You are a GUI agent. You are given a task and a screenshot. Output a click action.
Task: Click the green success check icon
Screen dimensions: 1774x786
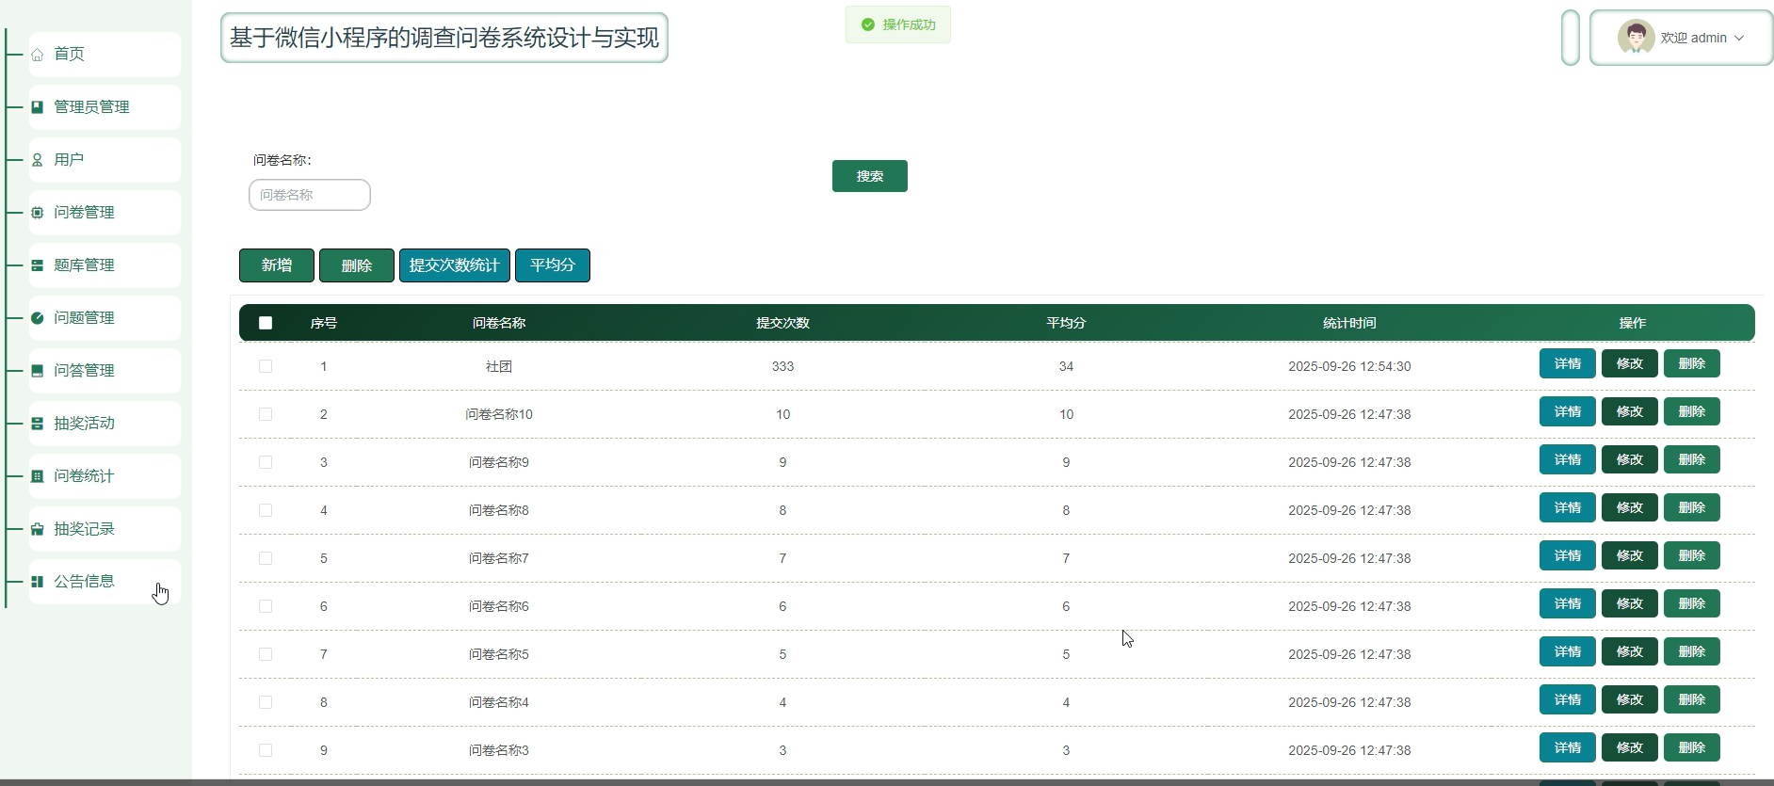click(x=868, y=24)
